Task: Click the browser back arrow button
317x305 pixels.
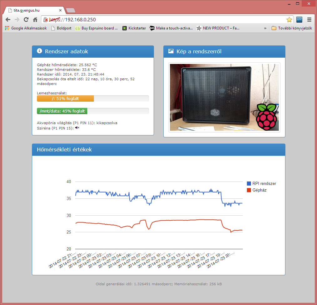Action: tap(8, 19)
